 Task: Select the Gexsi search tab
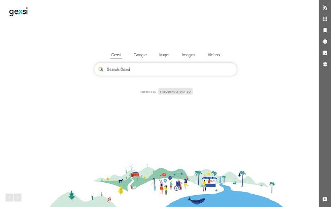coord(116,55)
